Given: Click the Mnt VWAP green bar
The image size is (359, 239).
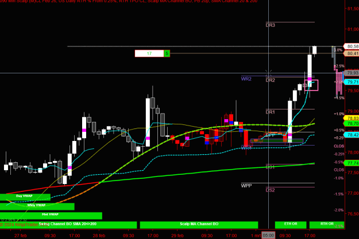Looking at the screenshot, I should [51, 216].
